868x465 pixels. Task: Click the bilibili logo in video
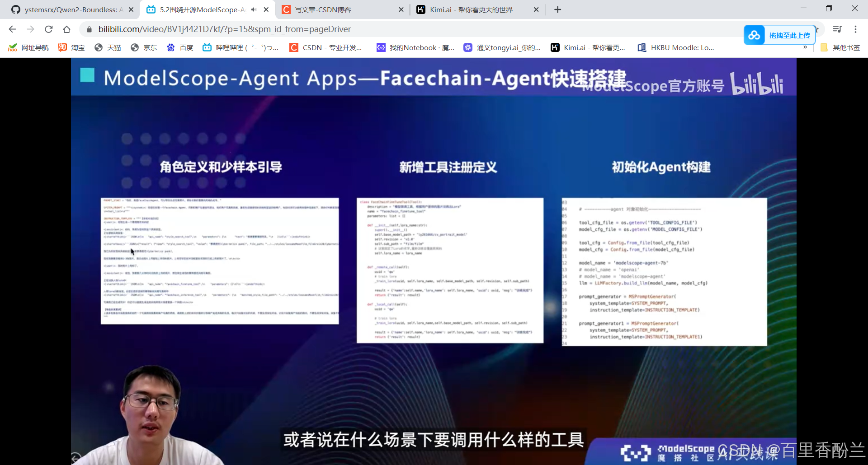[x=757, y=84]
